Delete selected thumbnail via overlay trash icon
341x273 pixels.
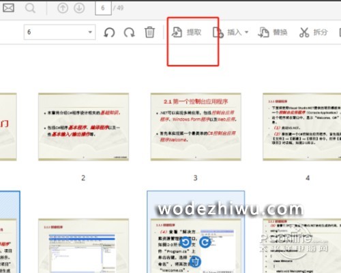195,261
